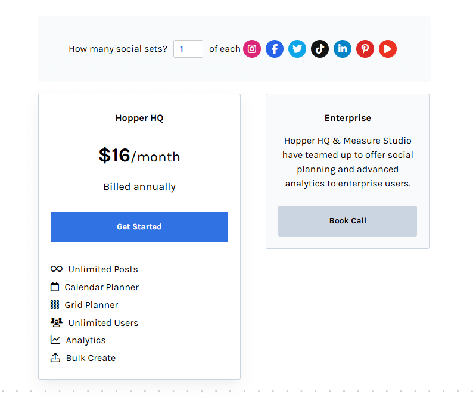
Task: Click the How many social sets label
Action: coord(118,49)
